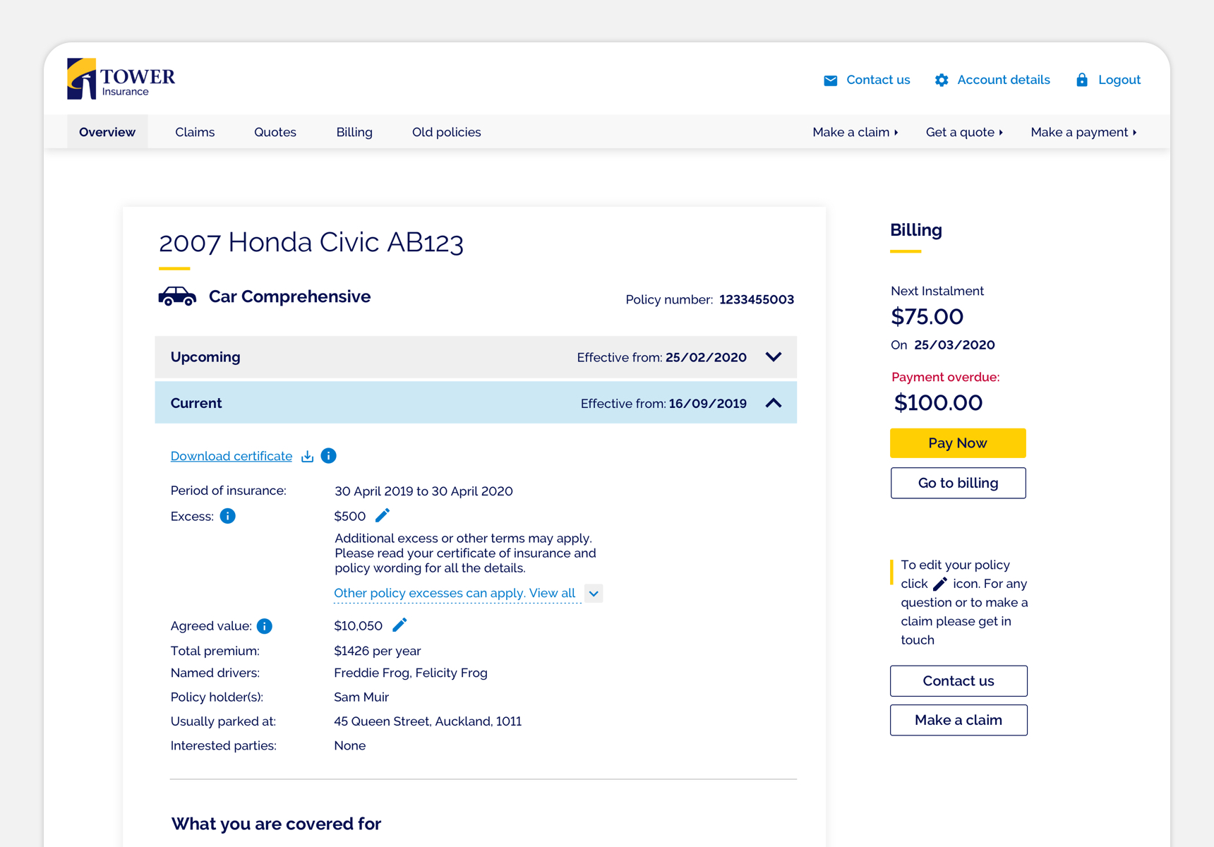The height and width of the screenshot is (847, 1214).
Task: Click the Tower Insurance logo
Action: click(x=121, y=79)
